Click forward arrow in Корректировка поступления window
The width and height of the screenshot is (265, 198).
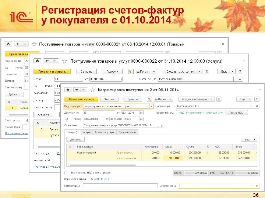point(84,90)
